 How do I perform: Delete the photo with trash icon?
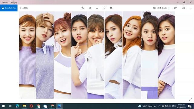[90, 8]
